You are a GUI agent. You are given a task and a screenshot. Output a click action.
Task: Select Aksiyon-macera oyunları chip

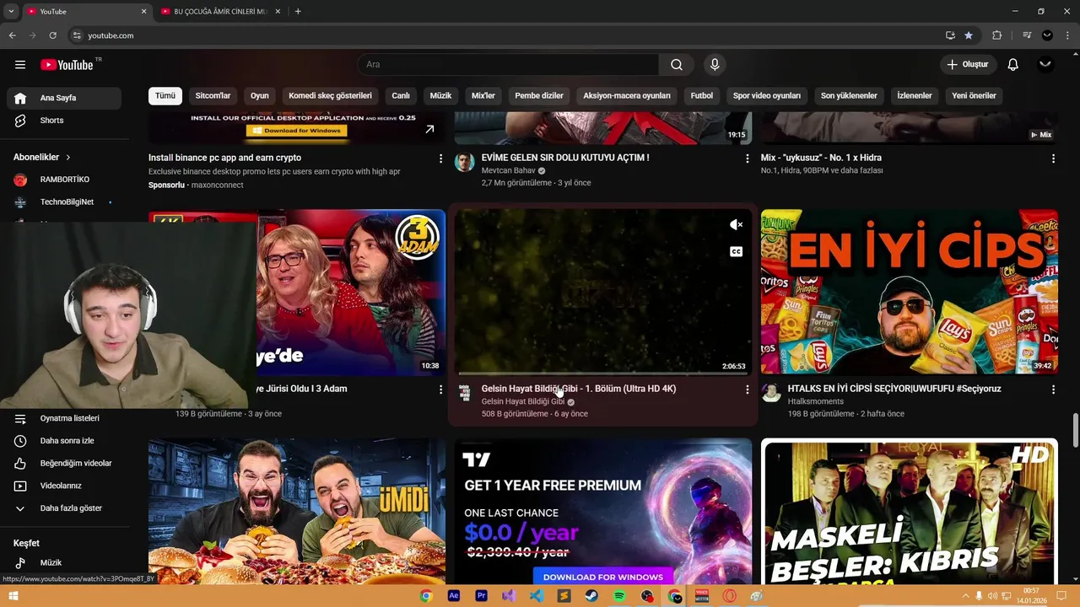click(627, 96)
